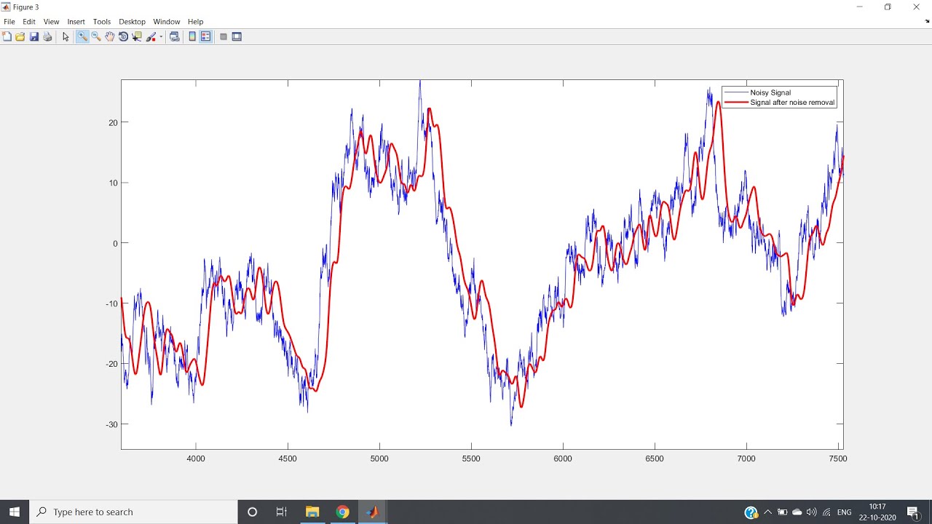932x524 pixels.
Task: Select the Edit Plot arrow tool
Action: coord(66,36)
